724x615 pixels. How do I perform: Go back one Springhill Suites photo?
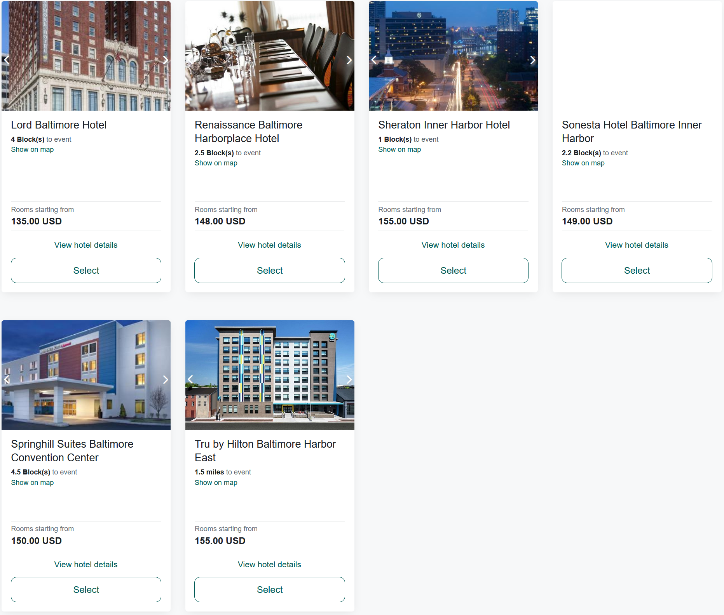7,379
